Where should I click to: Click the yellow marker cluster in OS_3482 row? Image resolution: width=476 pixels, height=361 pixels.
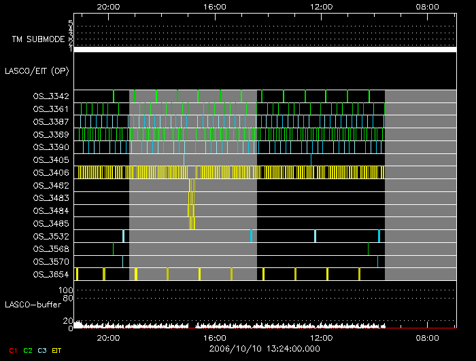click(x=192, y=185)
